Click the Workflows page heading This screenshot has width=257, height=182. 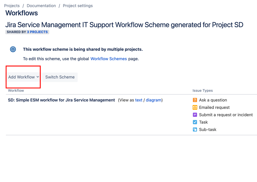tap(22, 13)
